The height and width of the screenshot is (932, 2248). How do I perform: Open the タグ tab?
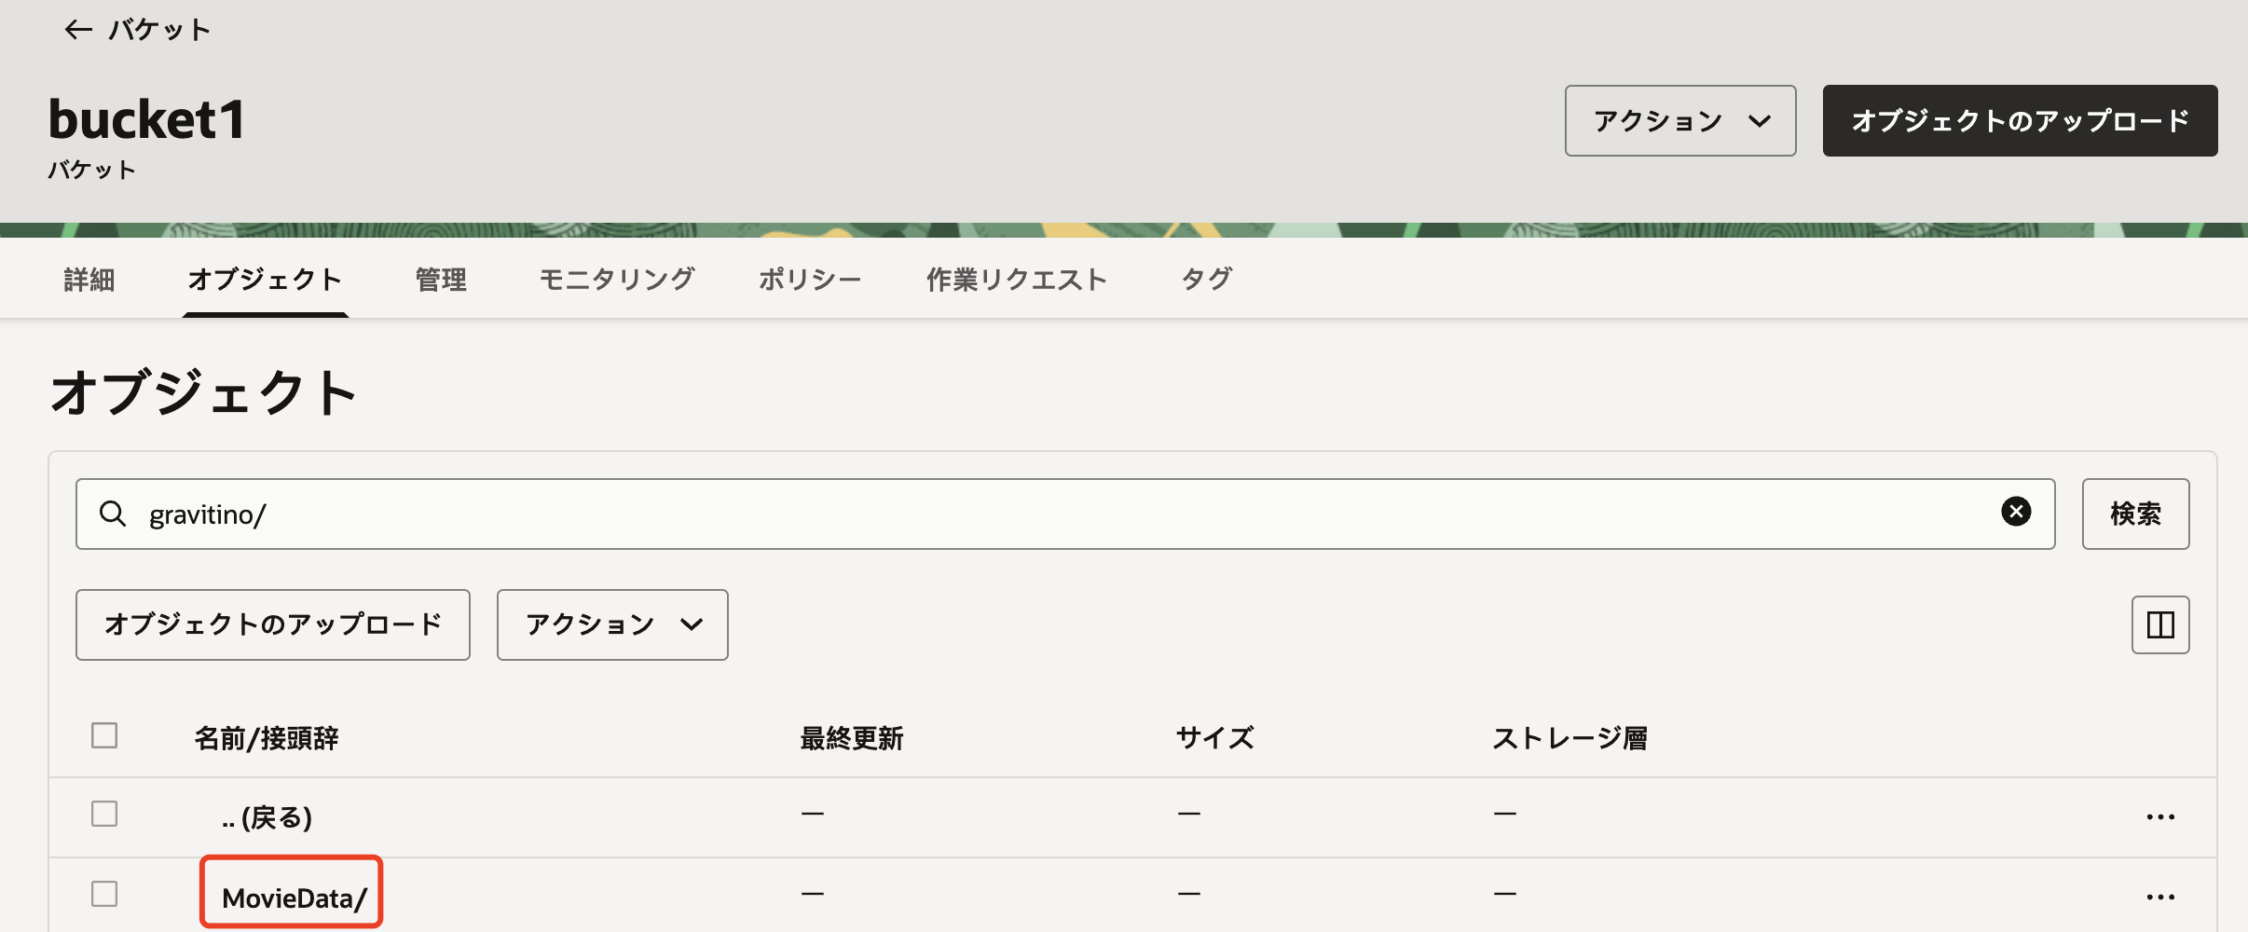[1207, 279]
